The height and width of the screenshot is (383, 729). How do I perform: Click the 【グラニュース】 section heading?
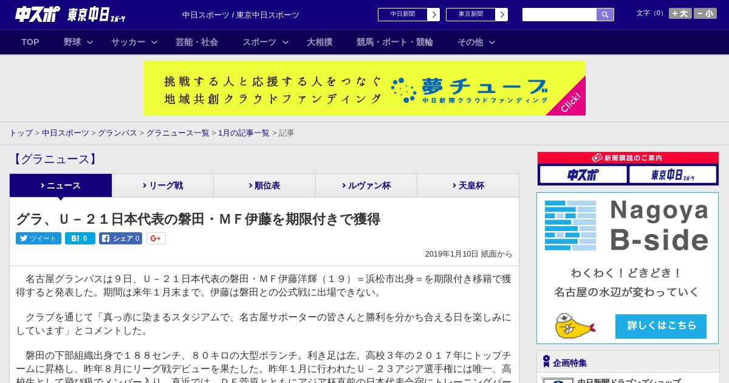click(x=55, y=159)
